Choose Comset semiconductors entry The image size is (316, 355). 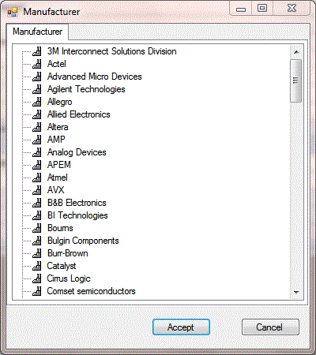pyautogui.click(x=91, y=291)
